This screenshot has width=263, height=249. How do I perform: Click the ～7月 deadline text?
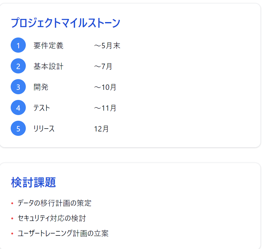pos(103,66)
